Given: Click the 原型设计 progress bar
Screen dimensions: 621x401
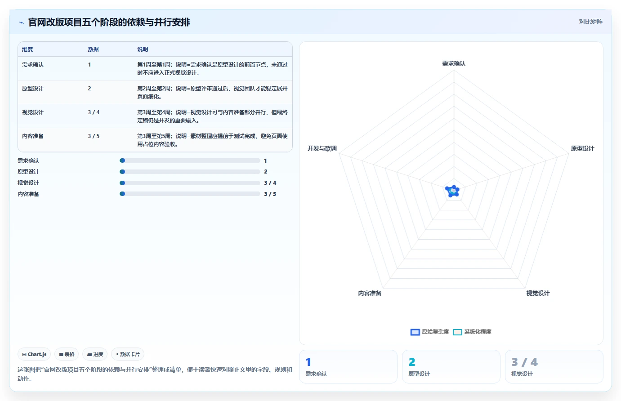Looking at the screenshot, I should 190,172.
